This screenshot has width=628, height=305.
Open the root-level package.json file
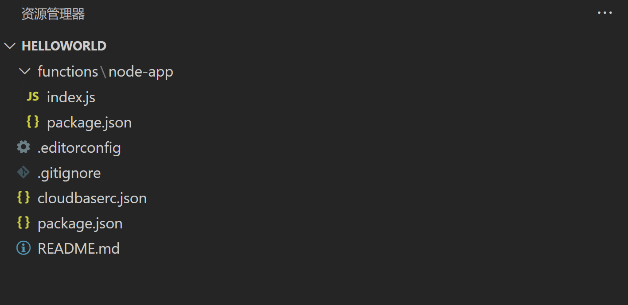[x=80, y=223]
